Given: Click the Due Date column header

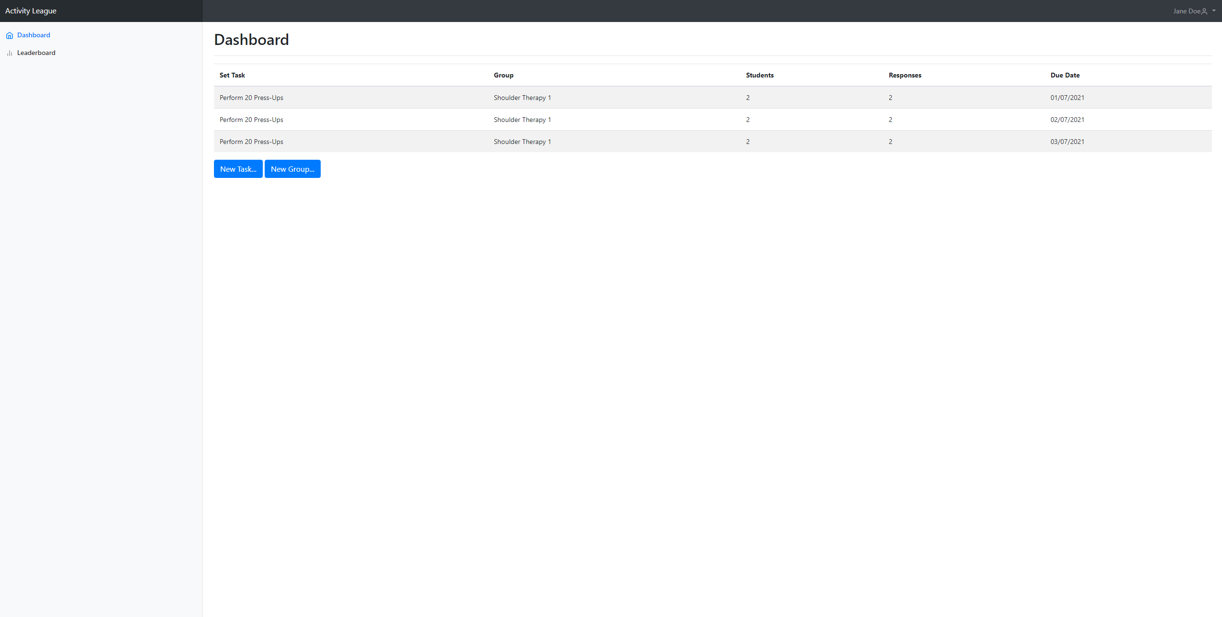Looking at the screenshot, I should point(1065,75).
